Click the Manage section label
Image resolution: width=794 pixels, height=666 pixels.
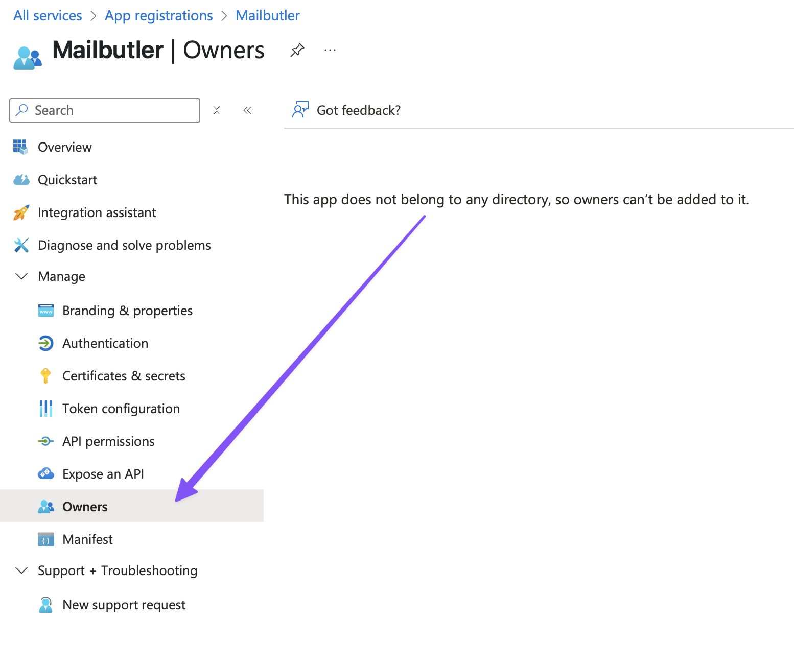pyautogui.click(x=61, y=276)
